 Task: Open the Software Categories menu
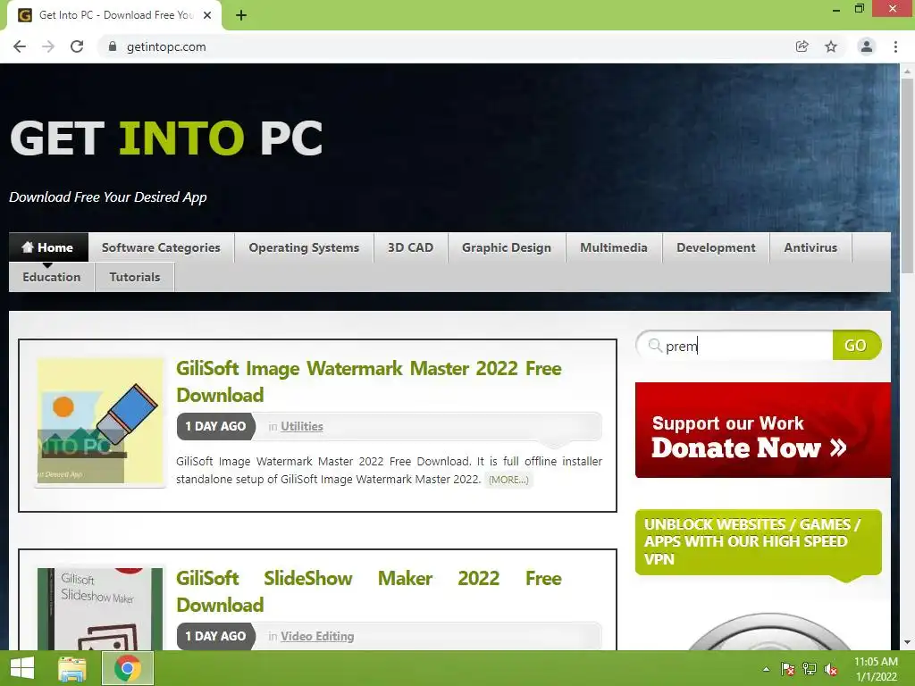pos(161,247)
